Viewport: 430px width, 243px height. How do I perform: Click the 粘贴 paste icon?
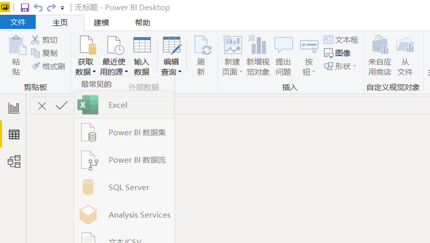(x=17, y=46)
